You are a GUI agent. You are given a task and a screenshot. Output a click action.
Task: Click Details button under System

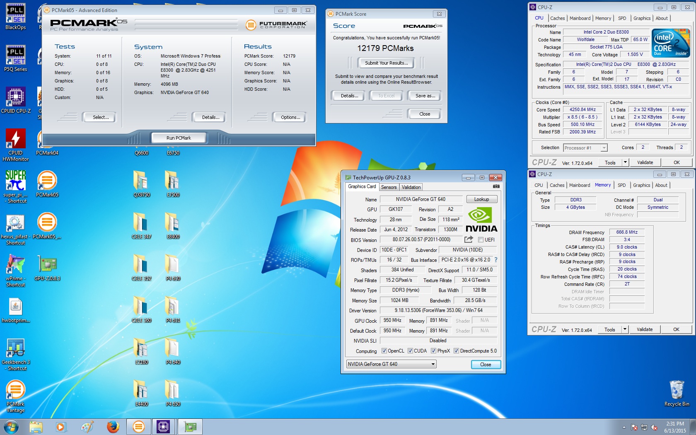coord(210,117)
